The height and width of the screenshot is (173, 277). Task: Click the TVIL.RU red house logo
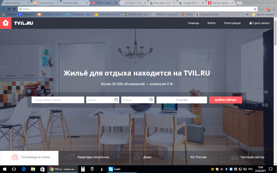coord(6,23)
